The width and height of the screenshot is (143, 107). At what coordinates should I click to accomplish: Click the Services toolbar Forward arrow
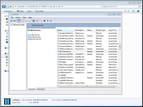click(15, 21)
